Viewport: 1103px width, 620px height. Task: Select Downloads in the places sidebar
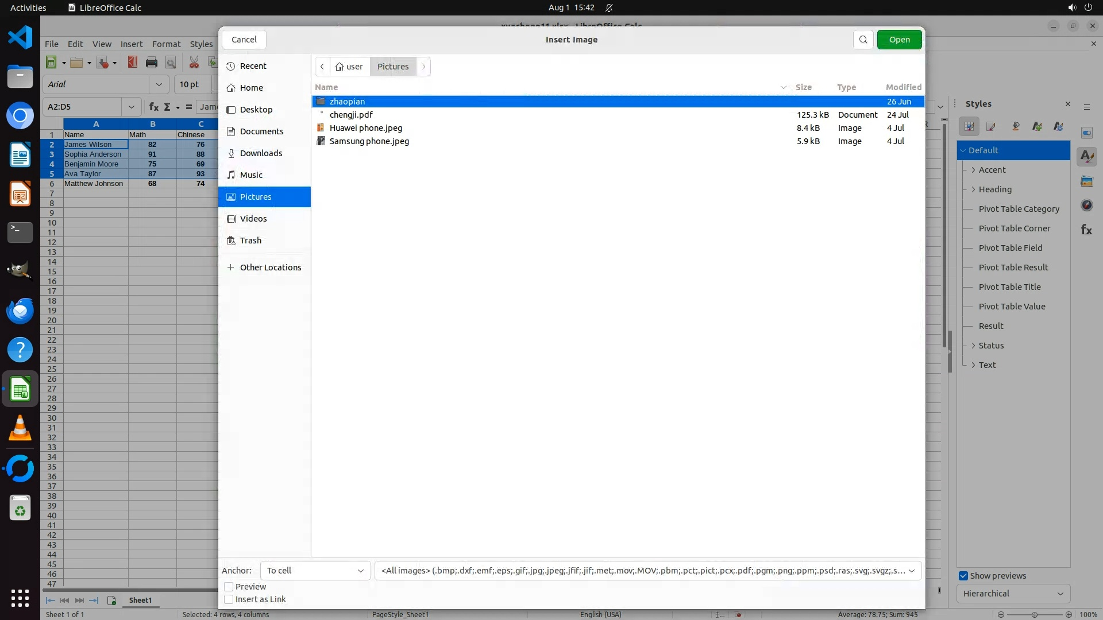click(261, 153)
